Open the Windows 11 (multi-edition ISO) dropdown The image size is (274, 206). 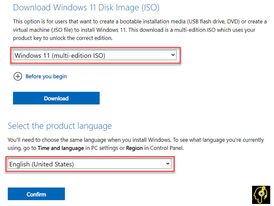click(95, 55)
